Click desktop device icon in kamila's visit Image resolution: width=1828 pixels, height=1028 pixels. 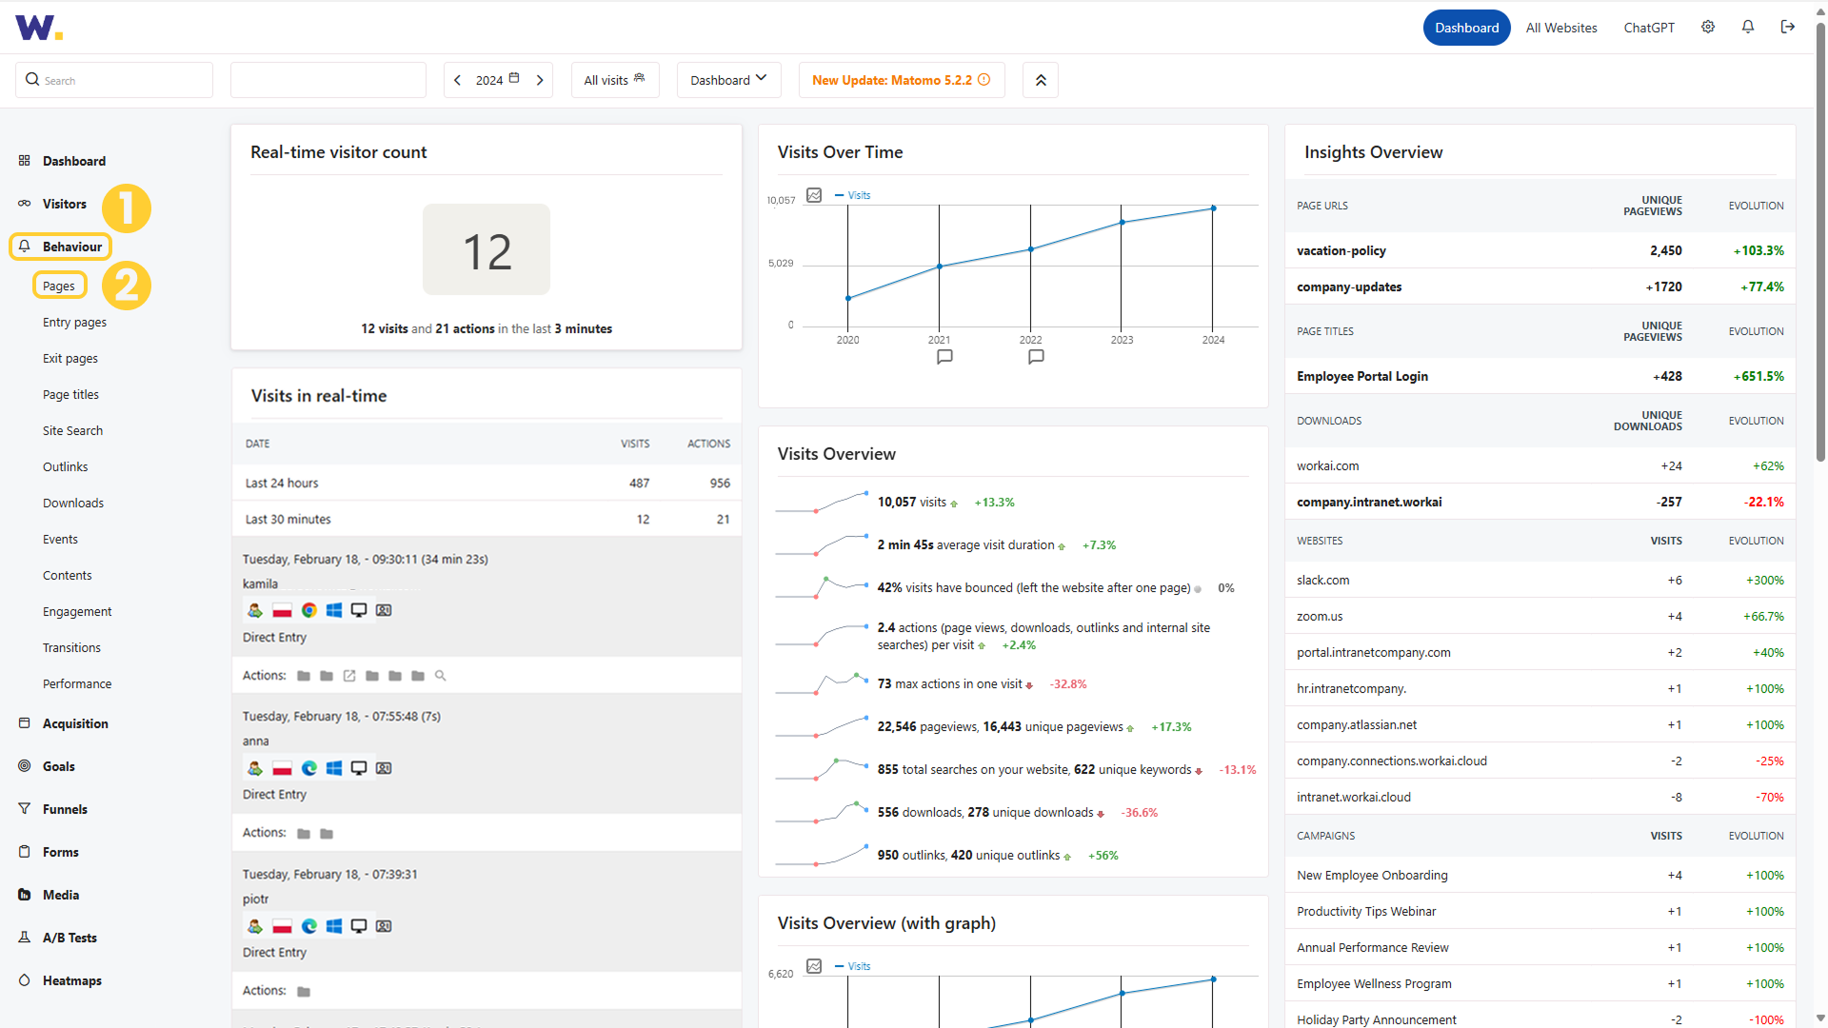pos(359,610)
